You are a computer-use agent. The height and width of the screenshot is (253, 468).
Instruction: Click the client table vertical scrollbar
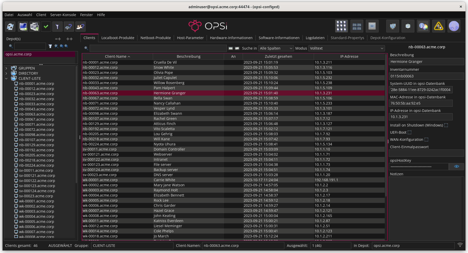click(386, 125)
